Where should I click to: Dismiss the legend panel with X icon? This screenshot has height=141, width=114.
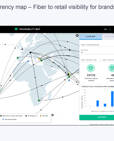tap(52, 115)
